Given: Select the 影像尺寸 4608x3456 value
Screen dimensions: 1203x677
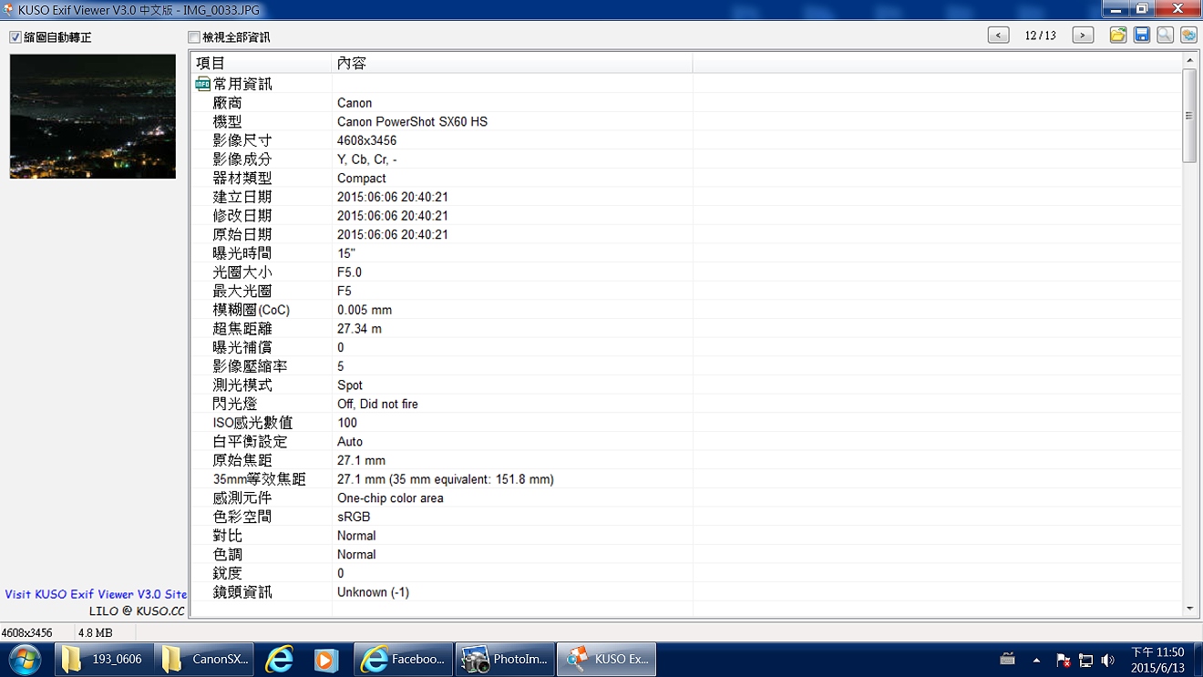Looking at the screenshot, I should point(366,141).
